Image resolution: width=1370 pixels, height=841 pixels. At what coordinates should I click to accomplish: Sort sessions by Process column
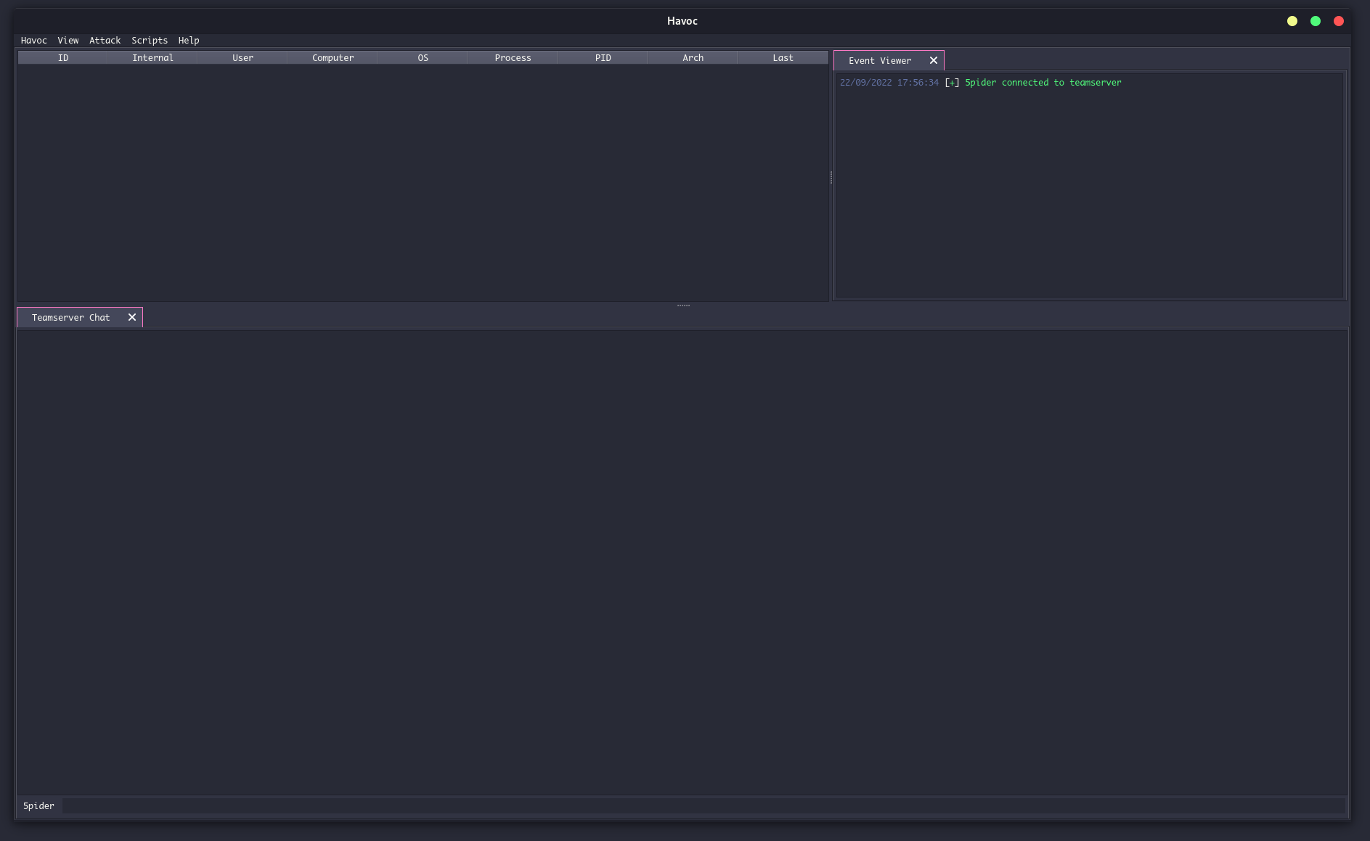pos(513,58)
